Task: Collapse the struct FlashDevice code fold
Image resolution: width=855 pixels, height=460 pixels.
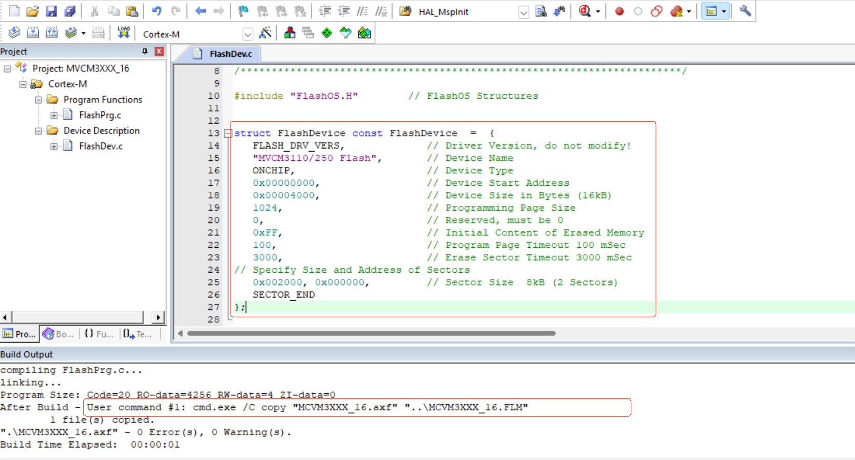Action: click(227, 133)
